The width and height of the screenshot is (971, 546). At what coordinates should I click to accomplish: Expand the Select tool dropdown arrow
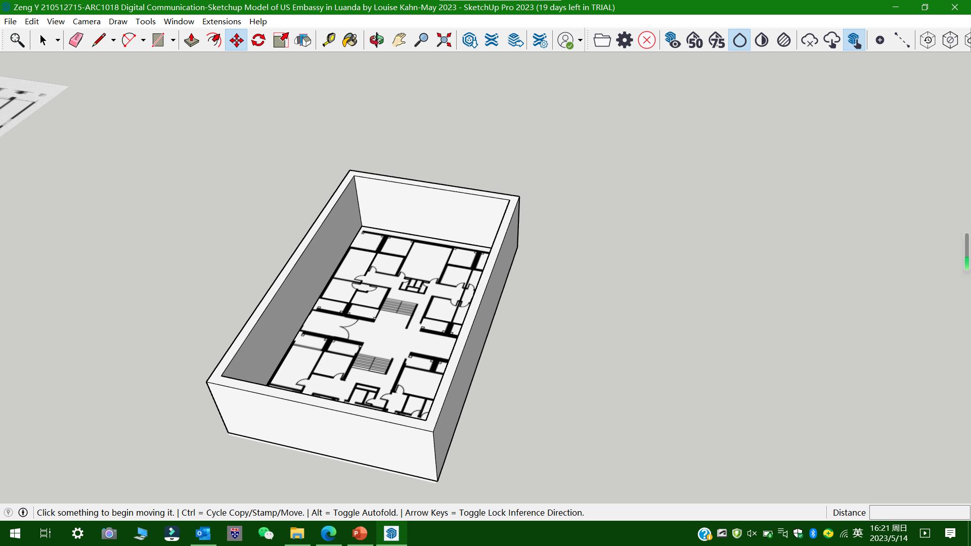coord(58,40)
